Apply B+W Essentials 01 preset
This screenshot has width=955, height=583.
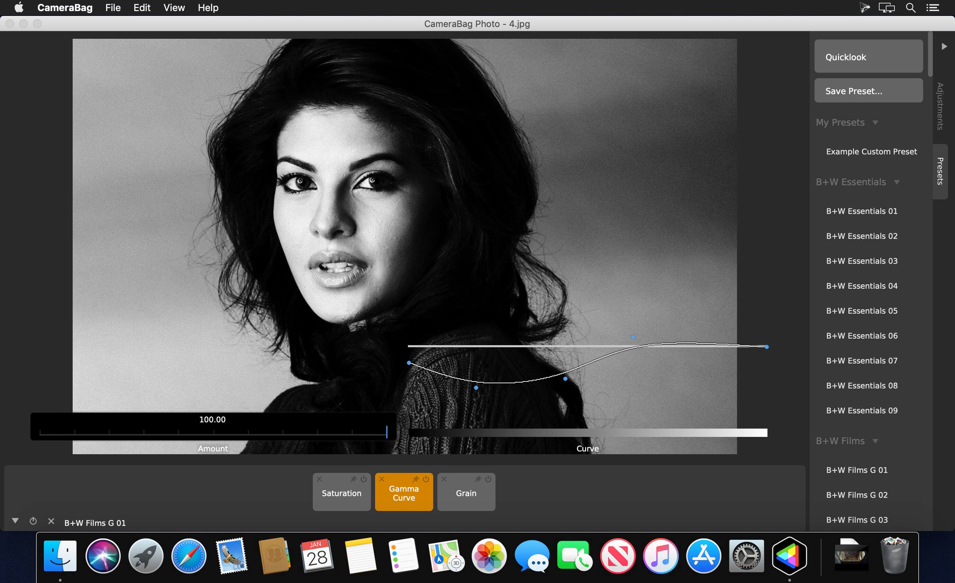click(862, 212)
